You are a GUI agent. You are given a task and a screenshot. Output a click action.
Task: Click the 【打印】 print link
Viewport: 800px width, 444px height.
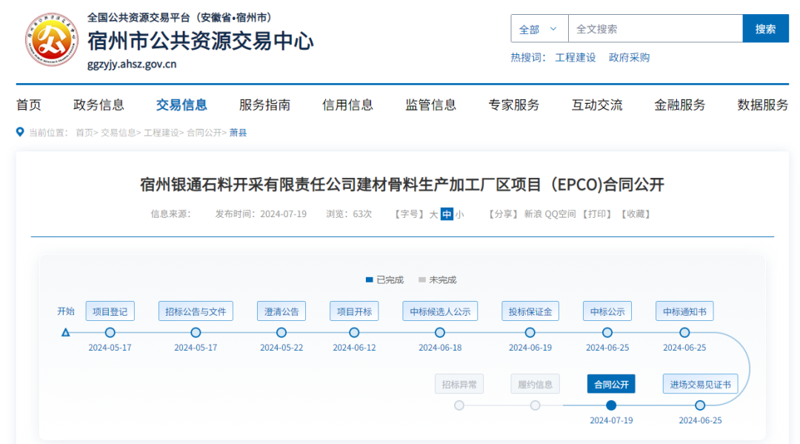click(597, 214)
